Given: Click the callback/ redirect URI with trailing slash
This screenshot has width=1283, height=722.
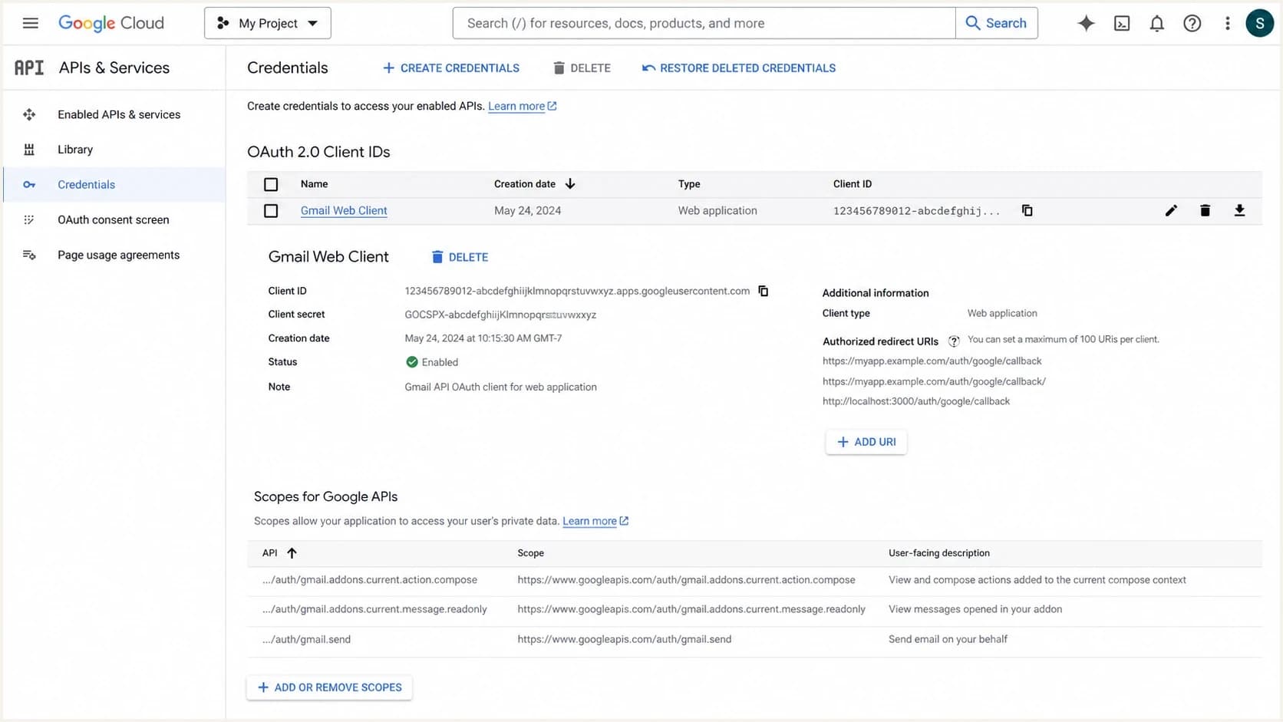Looking at the screenshot, I should click(x=934, y=381).
